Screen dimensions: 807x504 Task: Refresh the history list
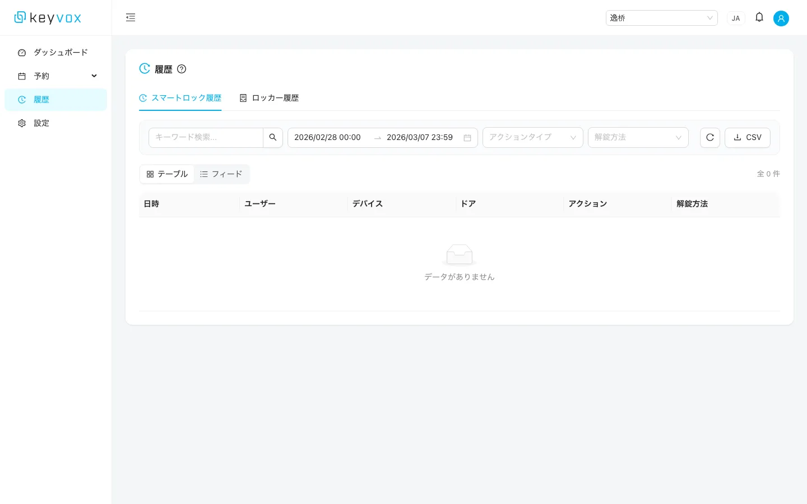coord(709,137)
